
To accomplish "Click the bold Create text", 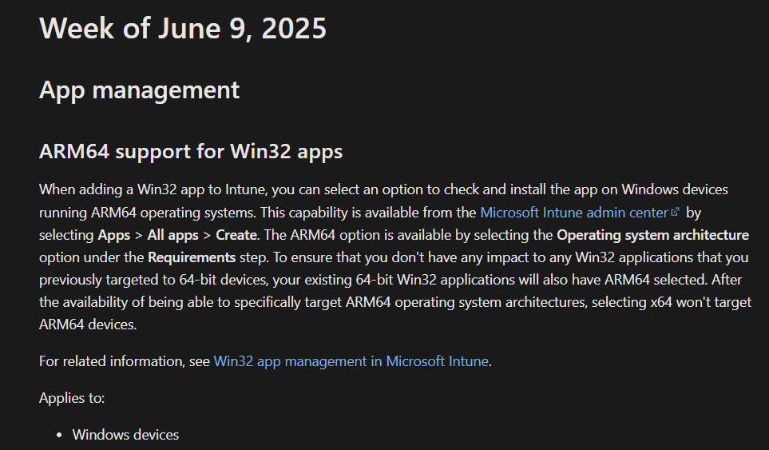I will [236, 235].
